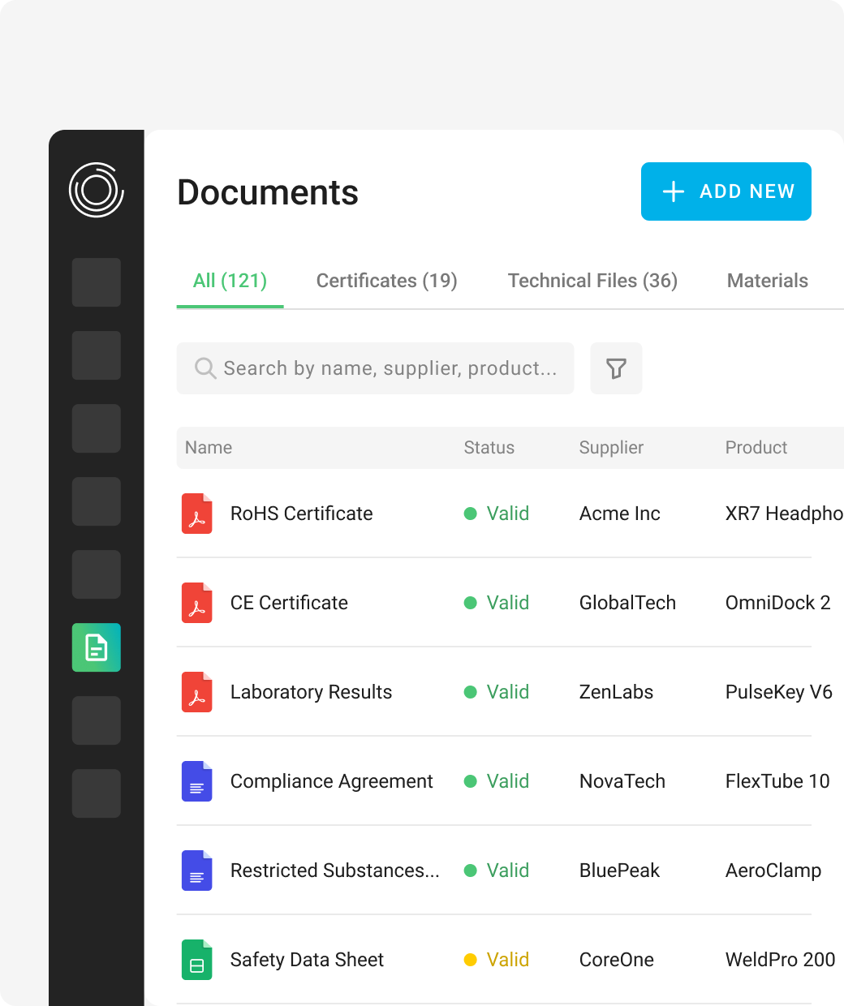Click the Restricted Substances blue document icon
Image resolution: width=844 pixels, height=1006 pixels.
[196, 871]
